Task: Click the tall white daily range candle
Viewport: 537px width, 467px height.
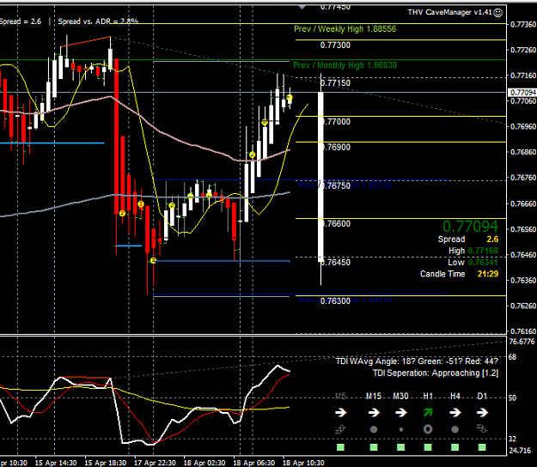Action: pyautogui.click(x=320, y=177)
